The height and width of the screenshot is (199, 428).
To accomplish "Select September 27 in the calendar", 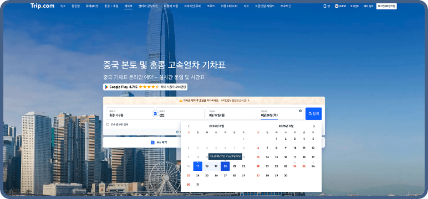I will coord(258,176).
